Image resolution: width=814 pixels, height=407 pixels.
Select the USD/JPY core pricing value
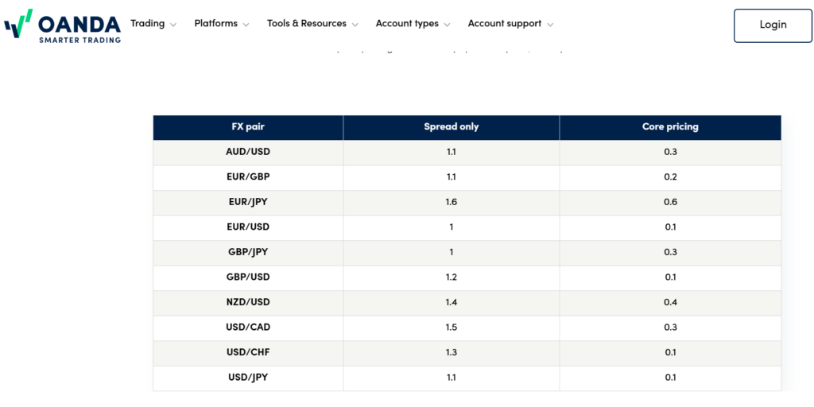(670, 378)
